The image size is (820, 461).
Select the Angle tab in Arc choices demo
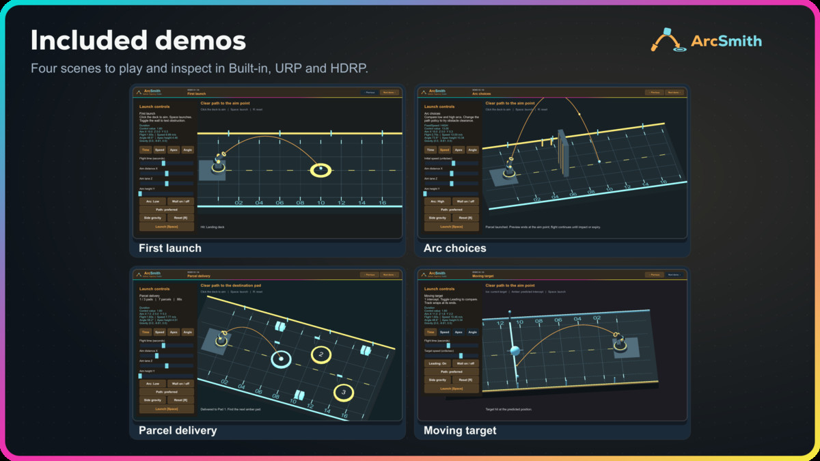click(x=472, y=150)
